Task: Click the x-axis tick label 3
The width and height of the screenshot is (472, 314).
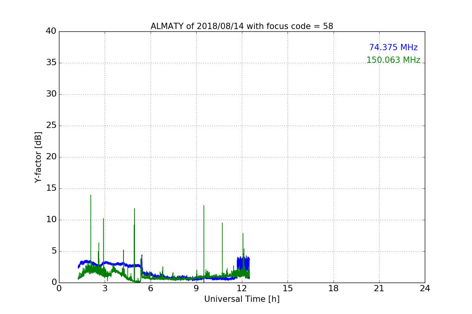Action: [105, 288]
